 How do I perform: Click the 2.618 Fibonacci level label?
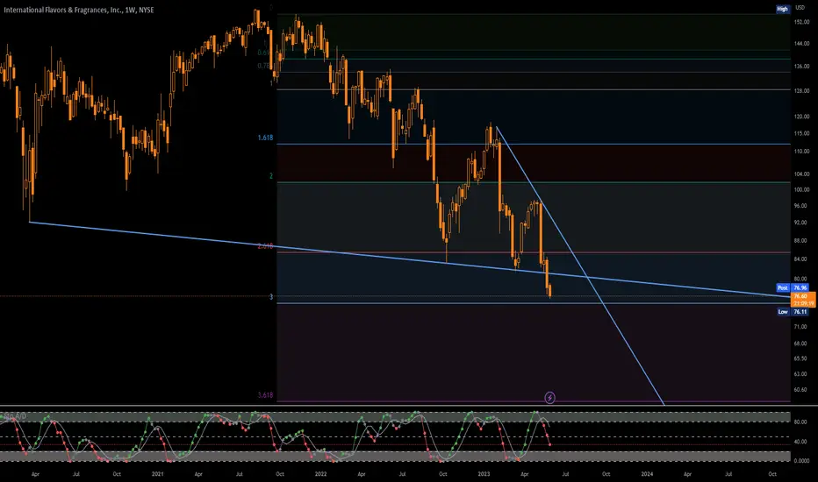[x=266, y=246]
